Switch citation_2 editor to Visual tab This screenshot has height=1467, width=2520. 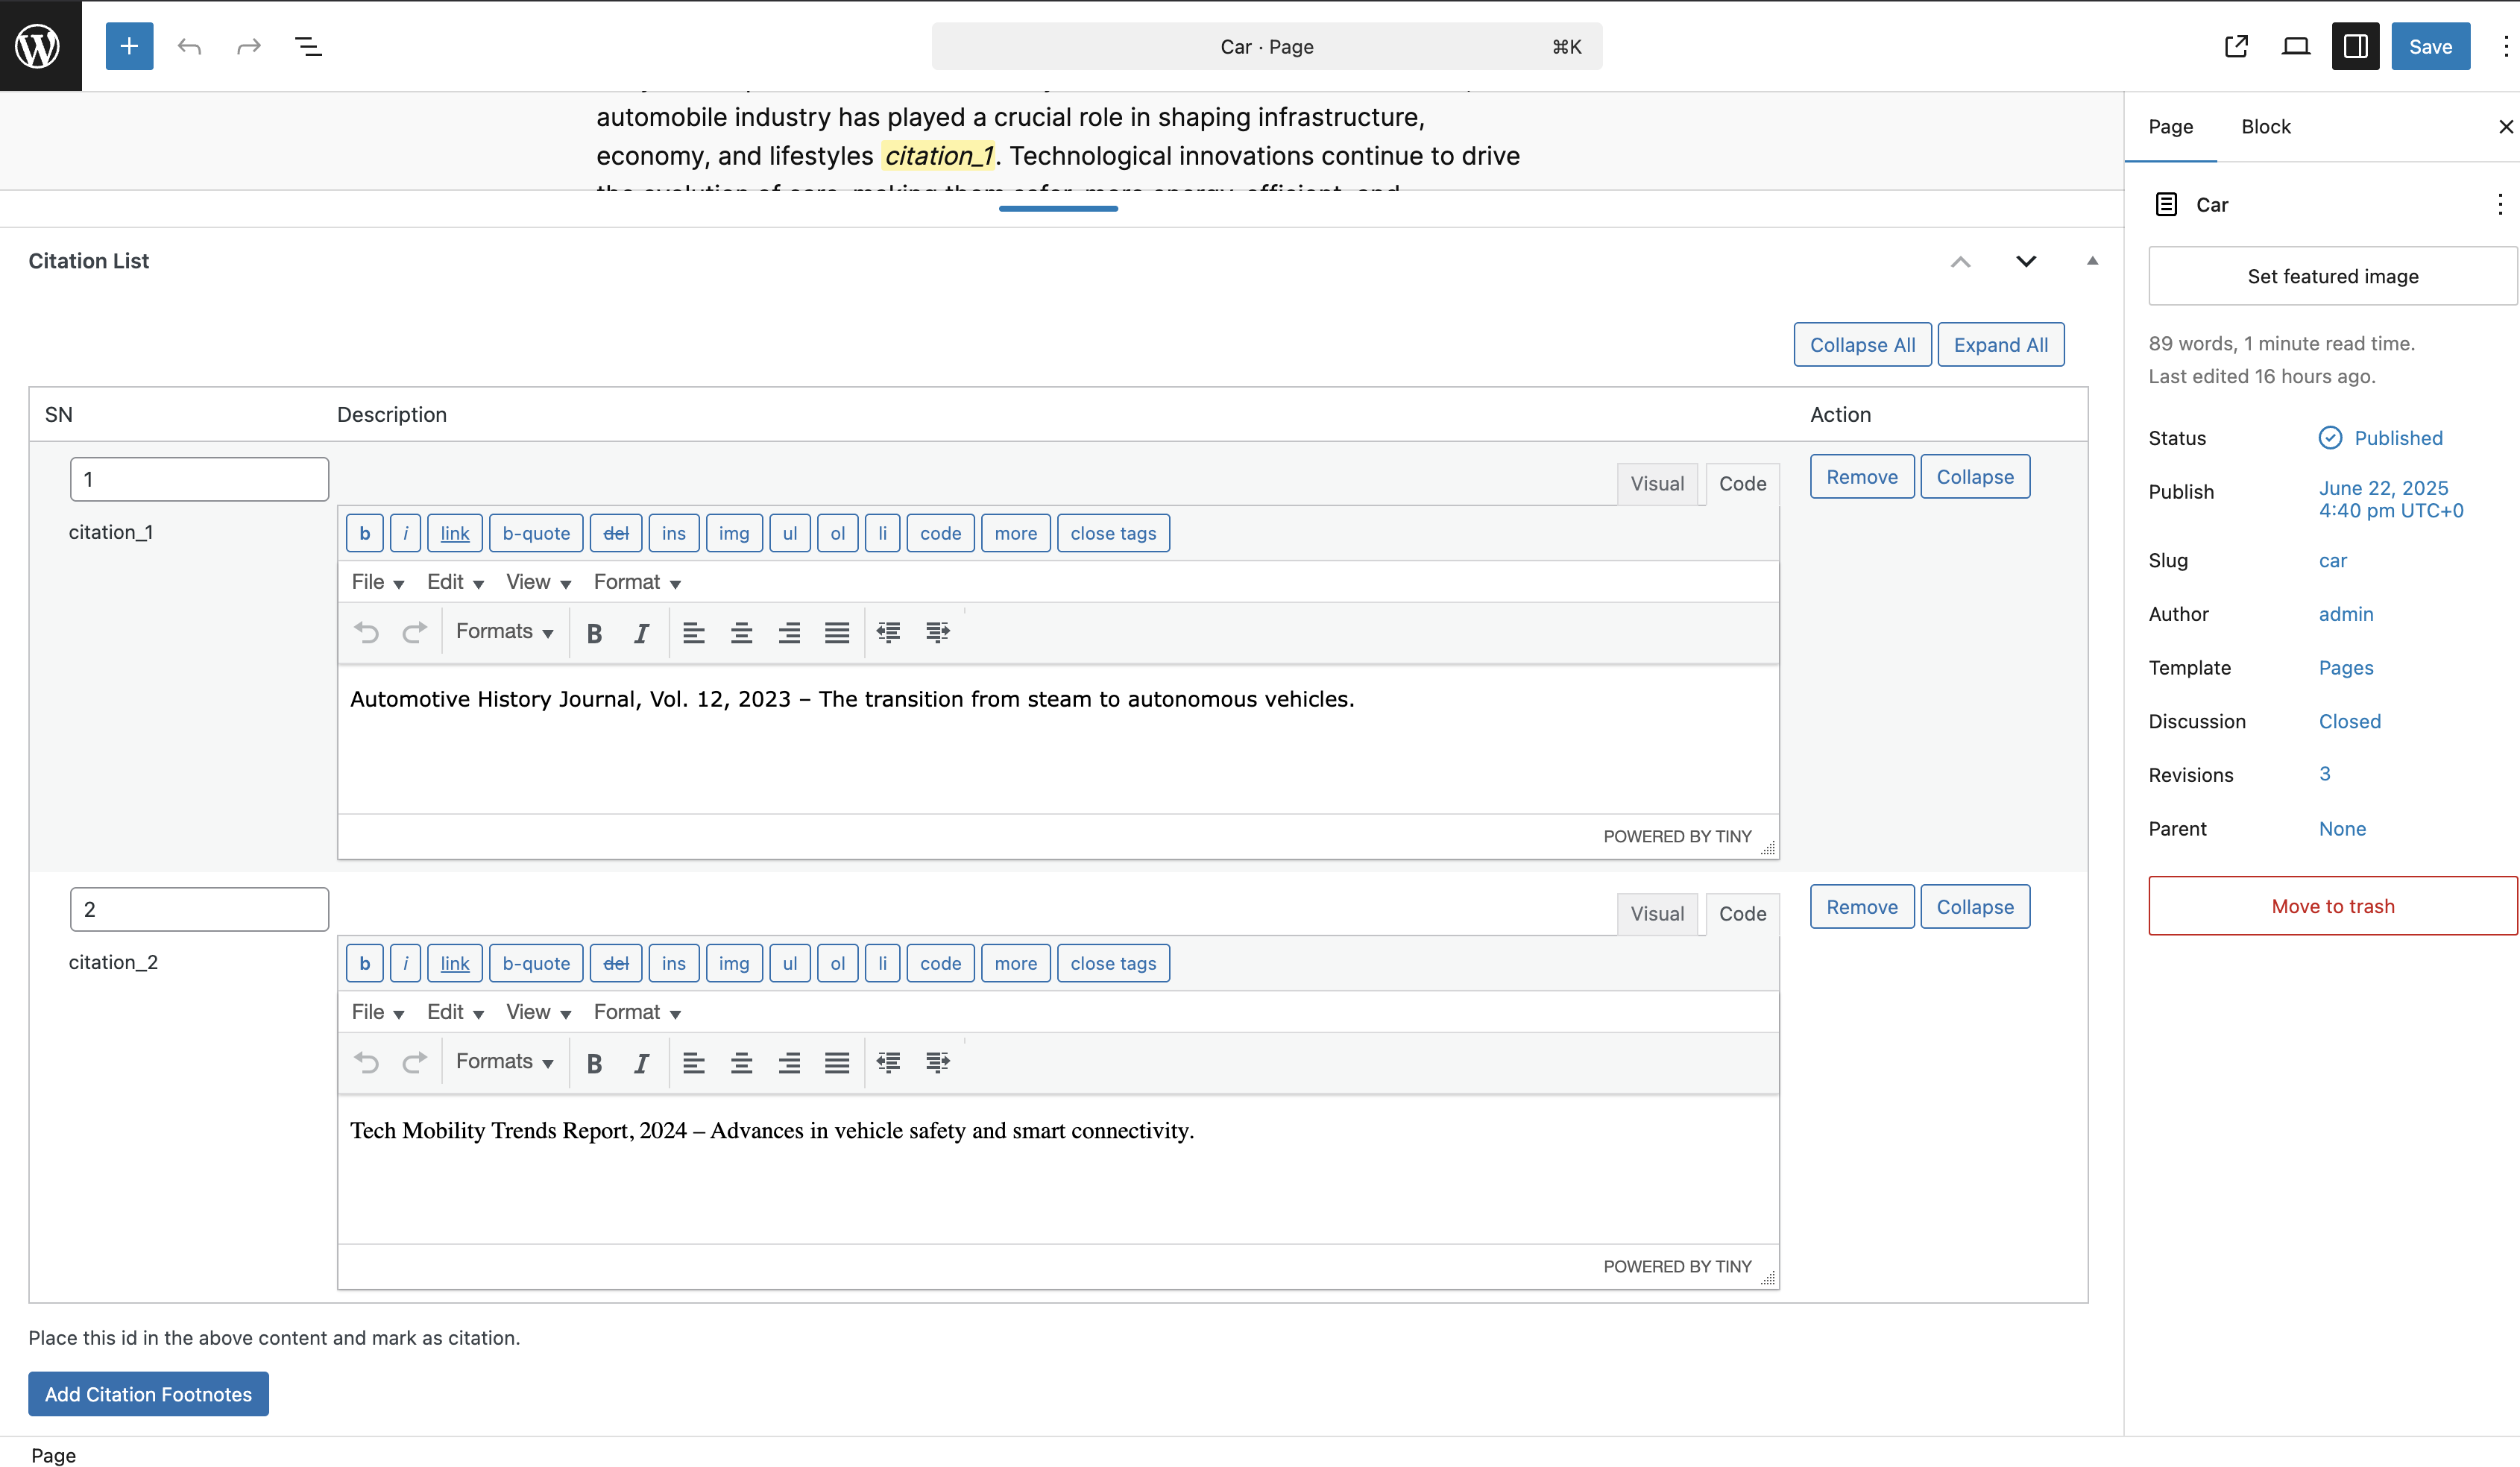[x=1657, y=914]
